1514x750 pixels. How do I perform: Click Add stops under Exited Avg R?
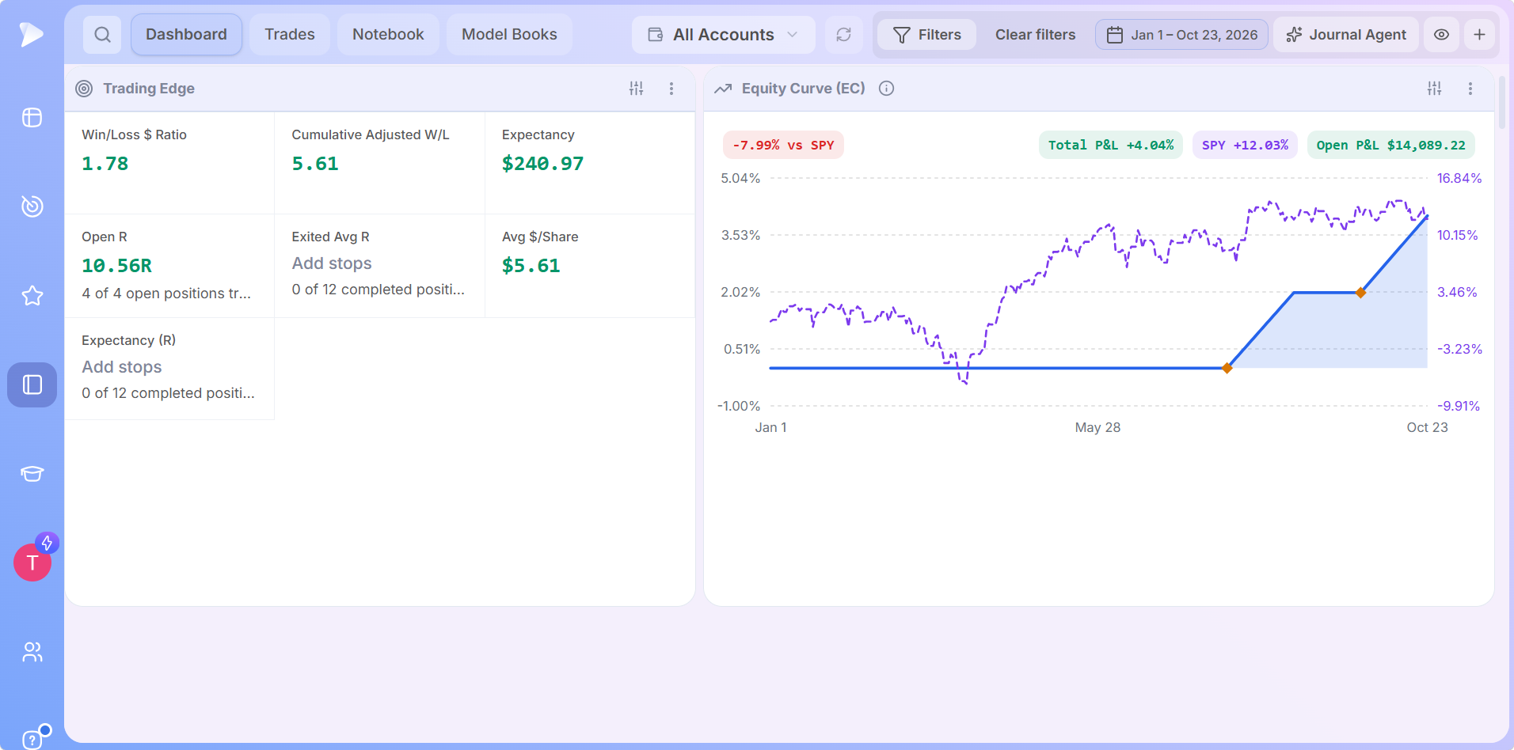[x=332, y=263]
